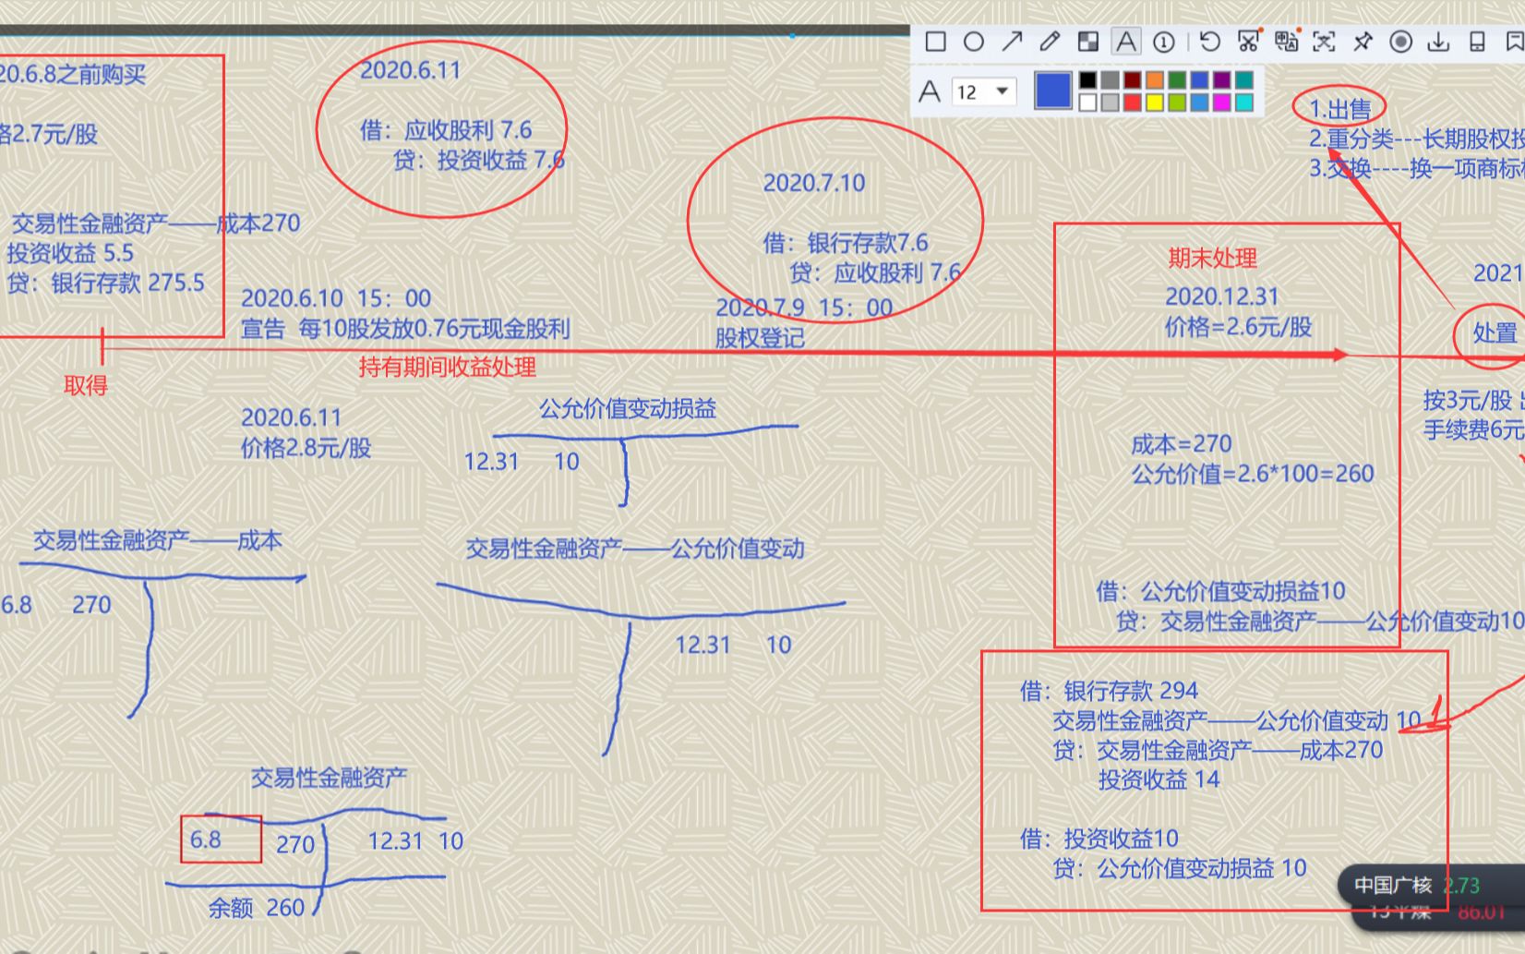The width and height of the screenshot is (1525, 954).
Task: Click the text '股权登记'
Action: 760,338
